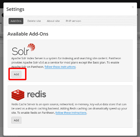Close the Settings dialog with the X
Viewport: 140px width, 137px height.
click(x=133, y=7)
